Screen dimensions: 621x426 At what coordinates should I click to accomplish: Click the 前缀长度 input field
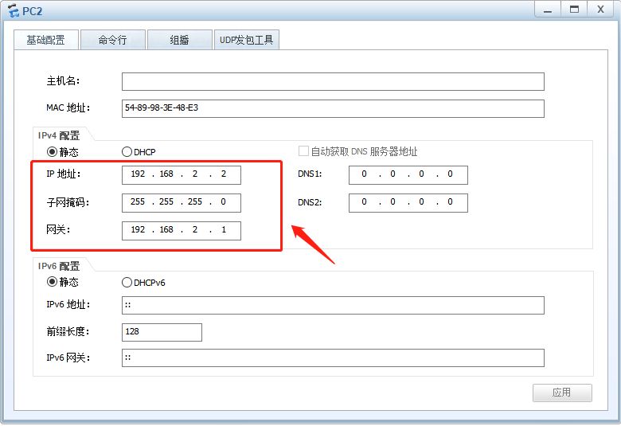point(162,332)
